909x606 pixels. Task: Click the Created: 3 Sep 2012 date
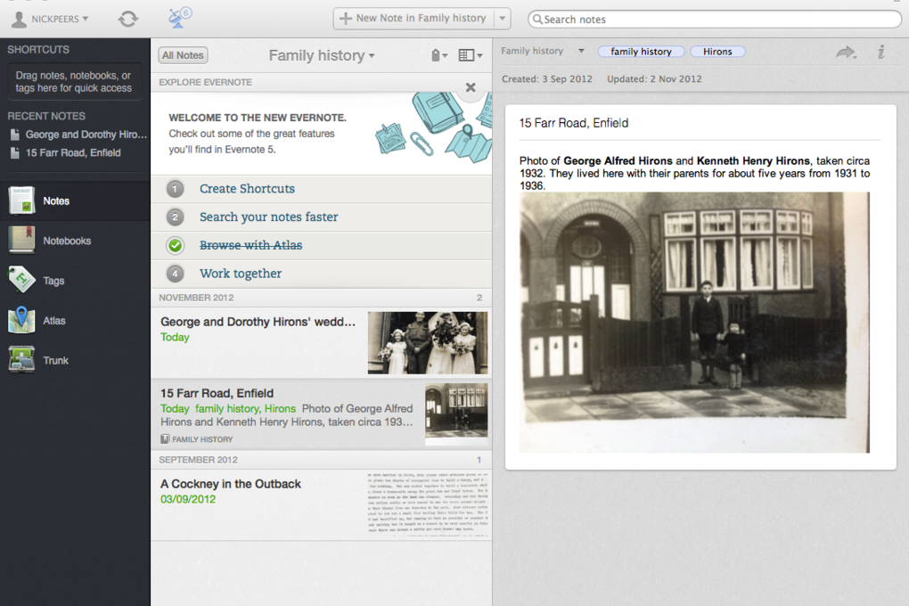pos(546,78)
